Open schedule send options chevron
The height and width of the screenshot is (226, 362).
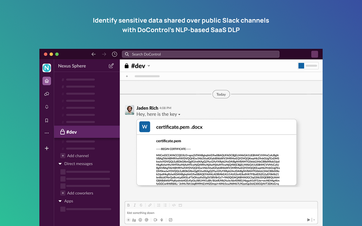pyautogui.click(x=314, y=220)
